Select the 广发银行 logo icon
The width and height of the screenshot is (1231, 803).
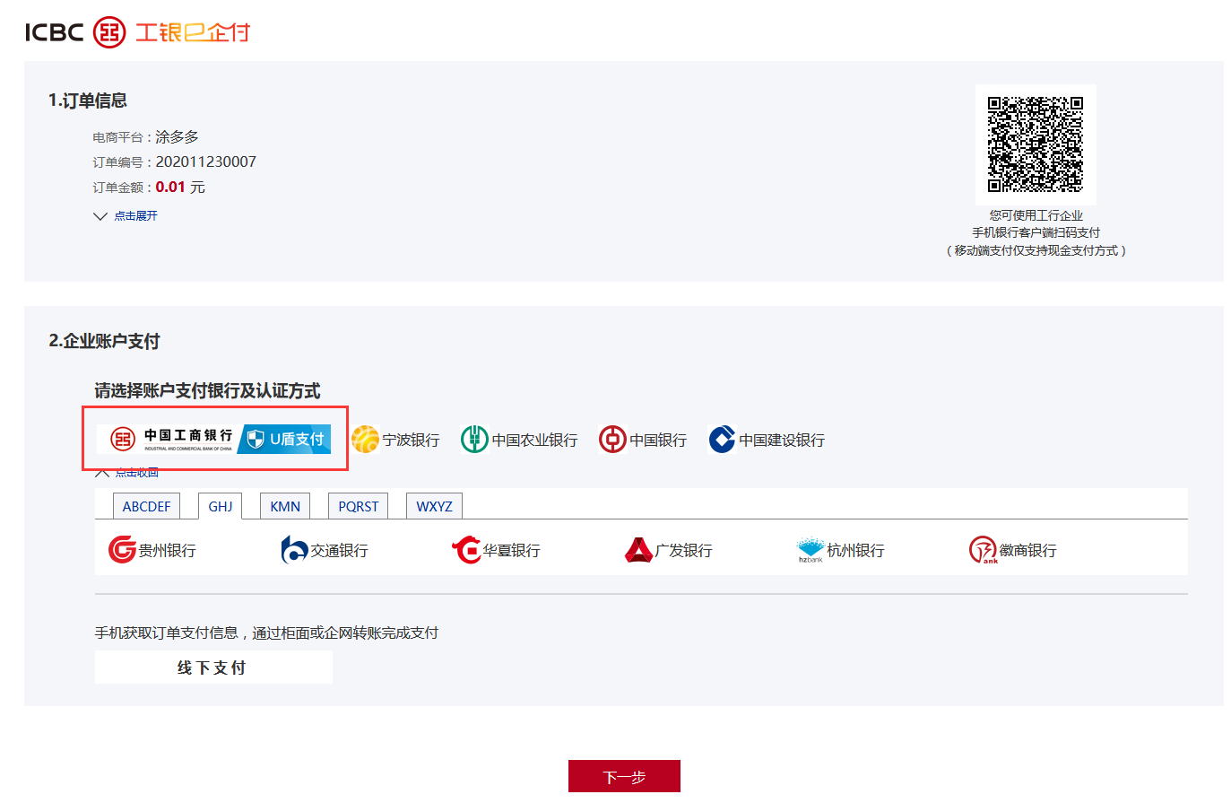tap(638, 549)
